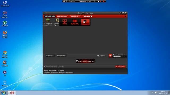Minimize the Game Booster window
Image resolution: width=170 pixels, height=95 pixels.
point(120,13)
